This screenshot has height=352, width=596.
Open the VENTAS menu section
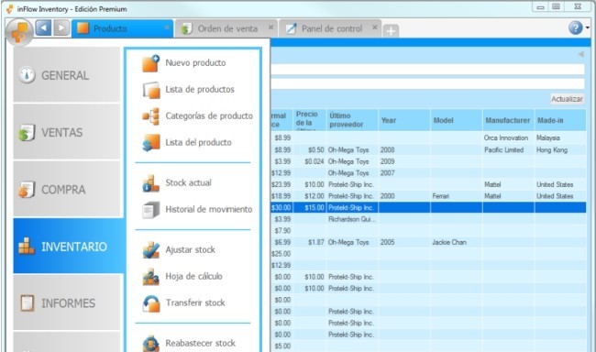(67, 131)
